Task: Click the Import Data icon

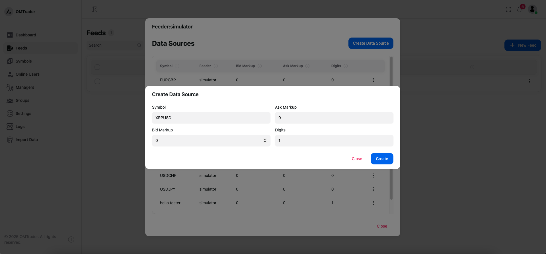Action: (10, 140)
